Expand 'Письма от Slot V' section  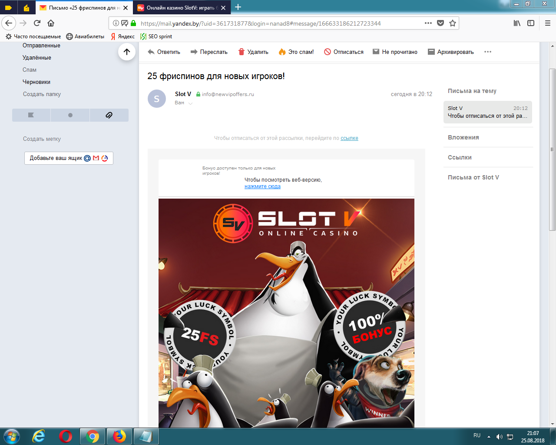473,177
